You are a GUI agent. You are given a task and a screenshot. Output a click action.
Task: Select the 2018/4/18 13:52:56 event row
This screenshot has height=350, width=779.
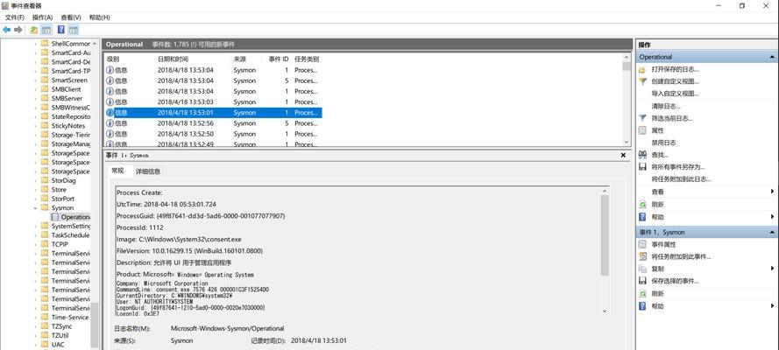(213, 123)
